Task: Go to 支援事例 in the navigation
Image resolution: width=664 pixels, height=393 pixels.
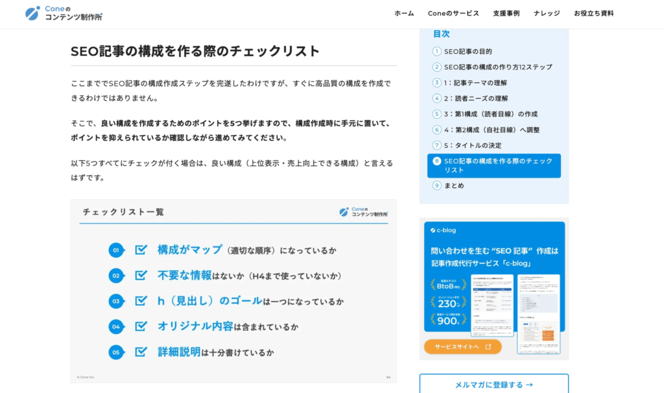Action: (506, 14)
